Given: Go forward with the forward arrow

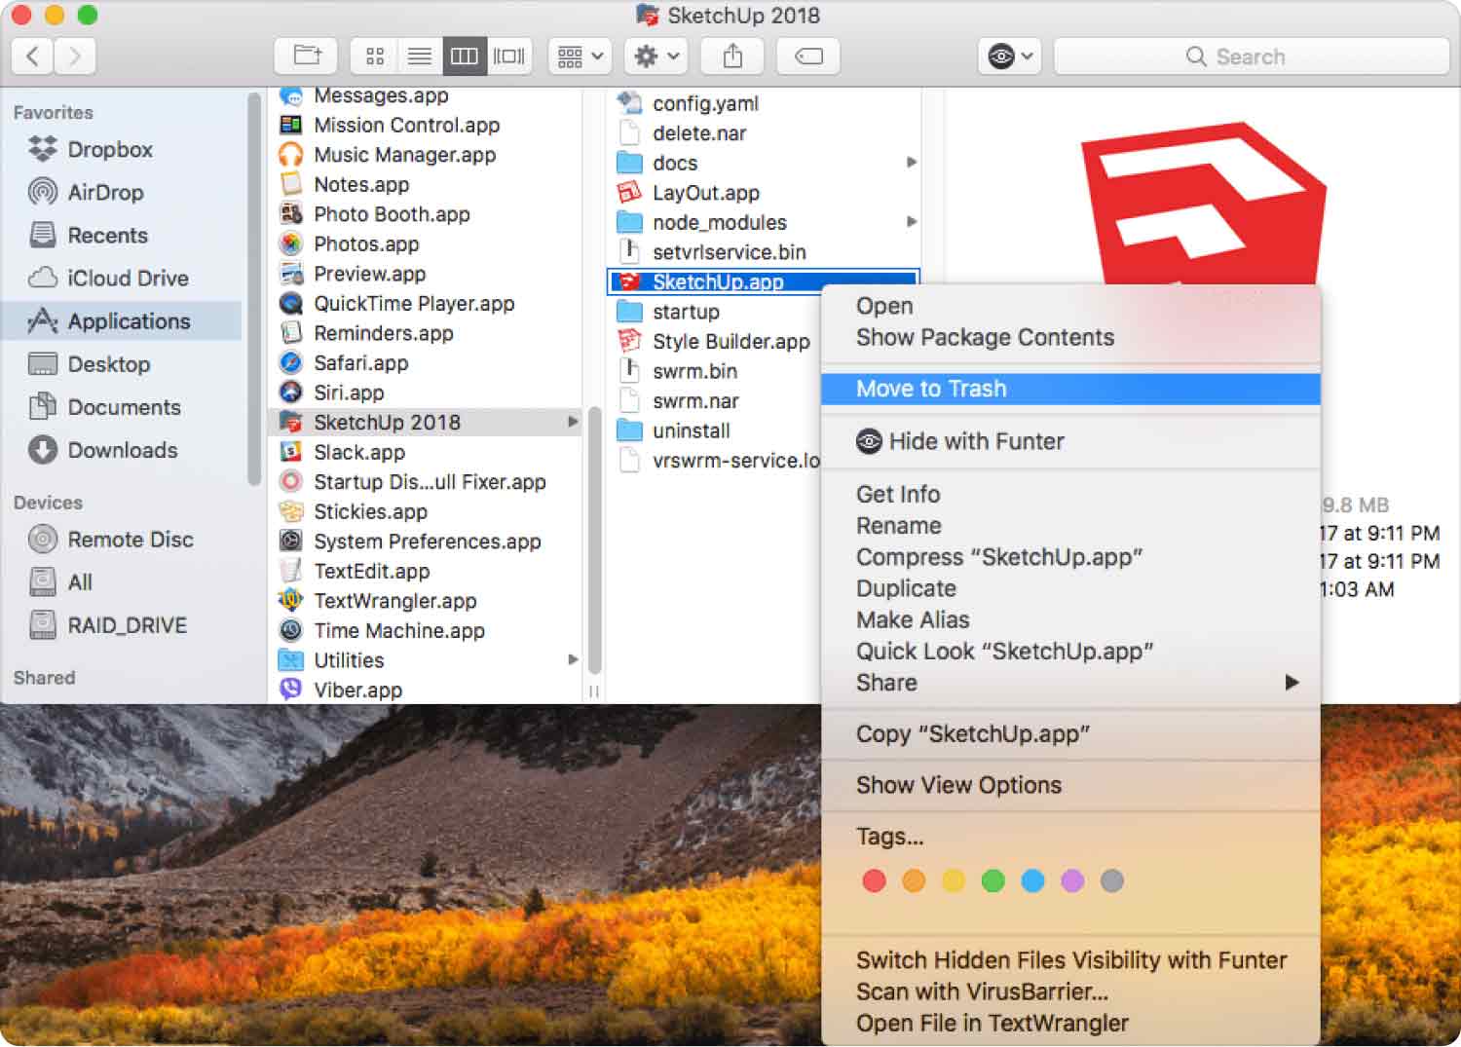Looking at the screenshot, I should click(x=75, y=56).
